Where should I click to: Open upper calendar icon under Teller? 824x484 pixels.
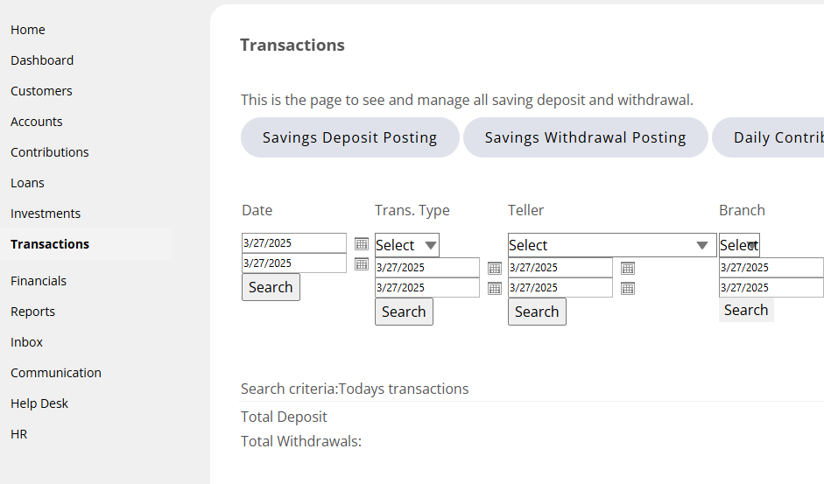point(628,268)
